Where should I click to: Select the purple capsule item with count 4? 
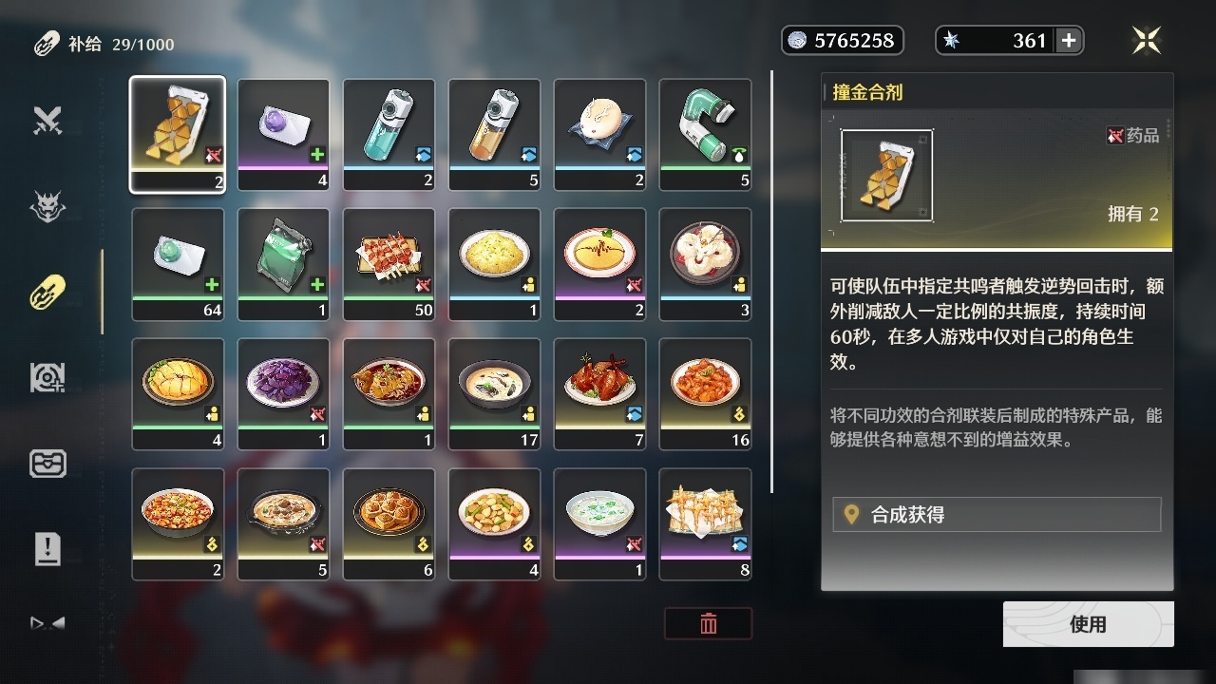click(x=283, y=135)
